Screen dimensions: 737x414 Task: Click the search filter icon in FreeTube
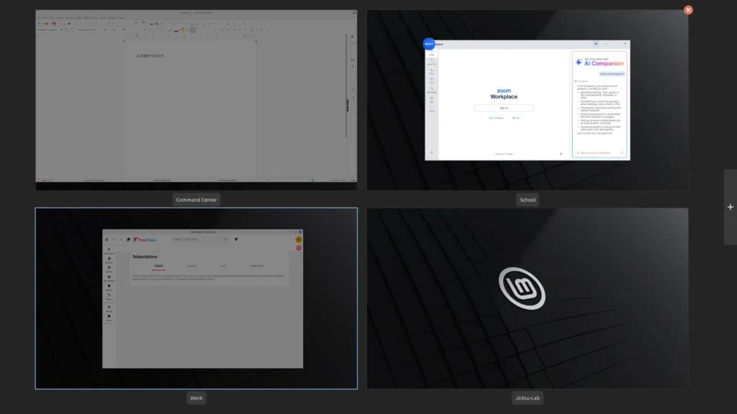click(236, 239)
